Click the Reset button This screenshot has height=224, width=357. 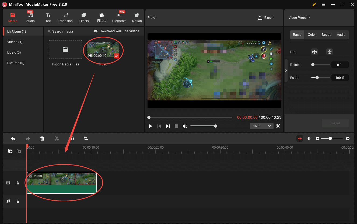click(x=335, y=123)
